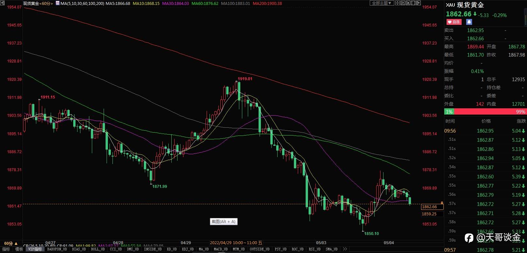Click the MA10:1868.15 legend value
The height and width of the screenshot is (253, 527).
(146, 4)
